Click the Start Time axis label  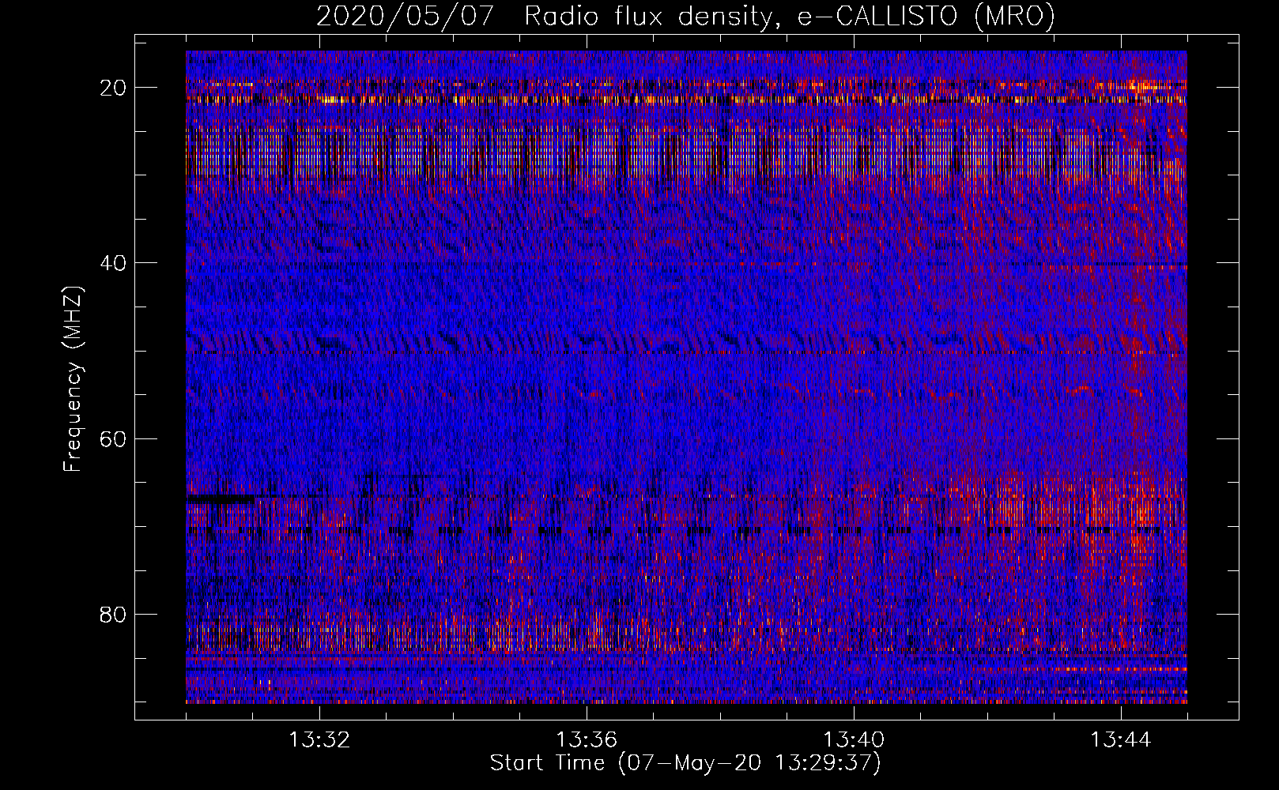tap(685, 763)
